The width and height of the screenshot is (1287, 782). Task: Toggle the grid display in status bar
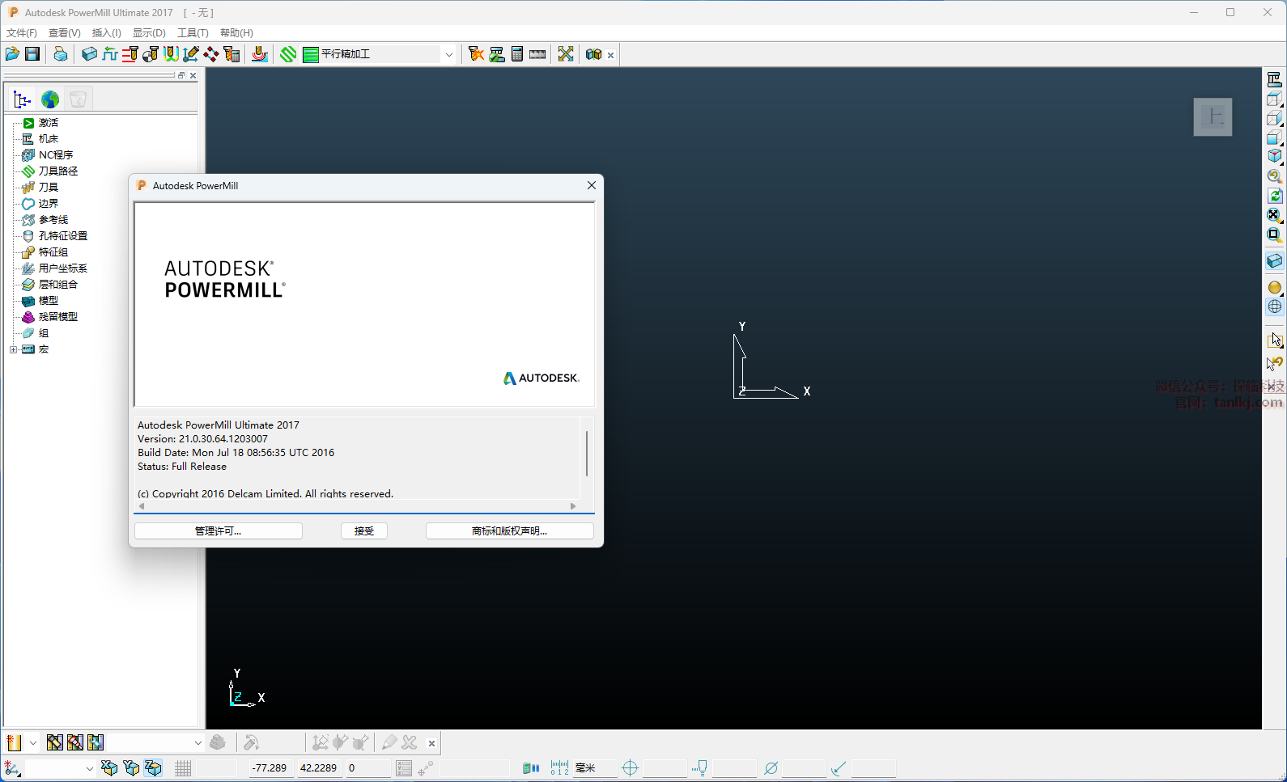pos(183,768)
